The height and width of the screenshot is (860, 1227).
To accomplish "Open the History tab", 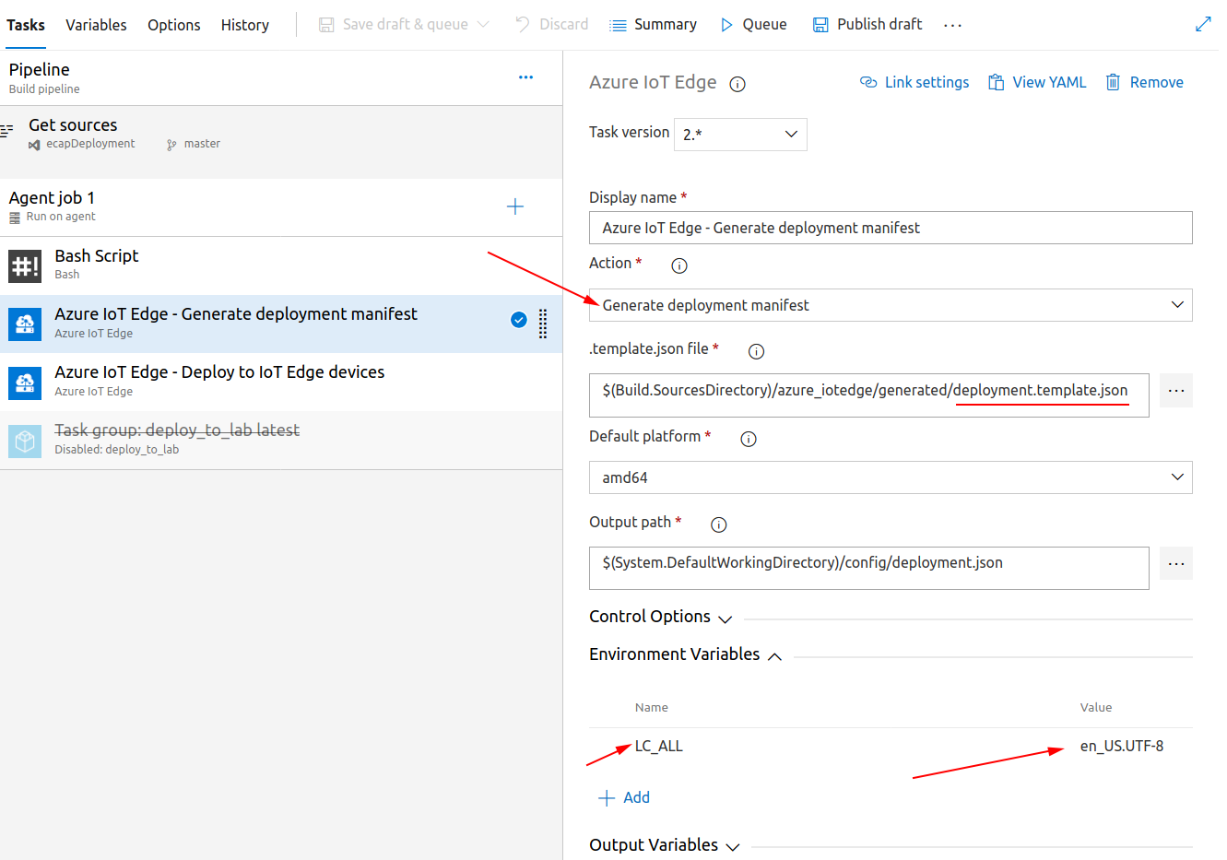I will coord(245,25).
